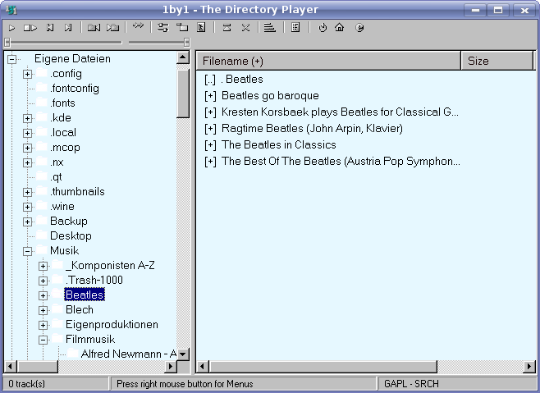
Task: Expand the .local folder
Action: pyautogui.click(x=28, y=133)
